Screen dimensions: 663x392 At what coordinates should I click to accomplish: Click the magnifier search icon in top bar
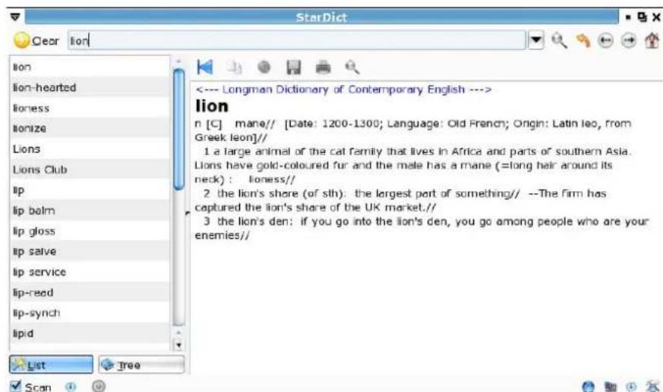coord(560,40)
